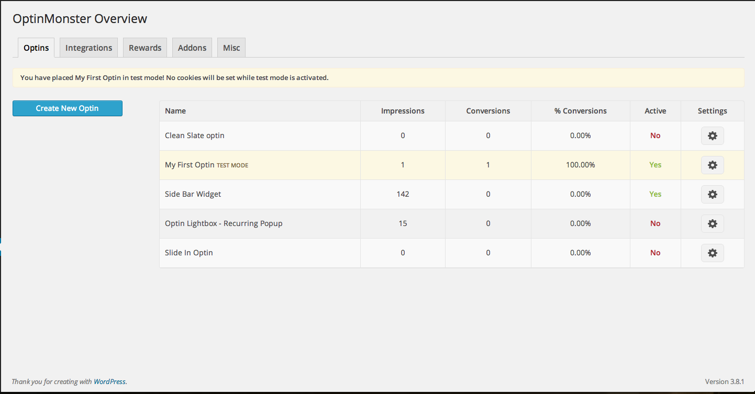Open settings gear for My First Optin

[x=712, y=164]
